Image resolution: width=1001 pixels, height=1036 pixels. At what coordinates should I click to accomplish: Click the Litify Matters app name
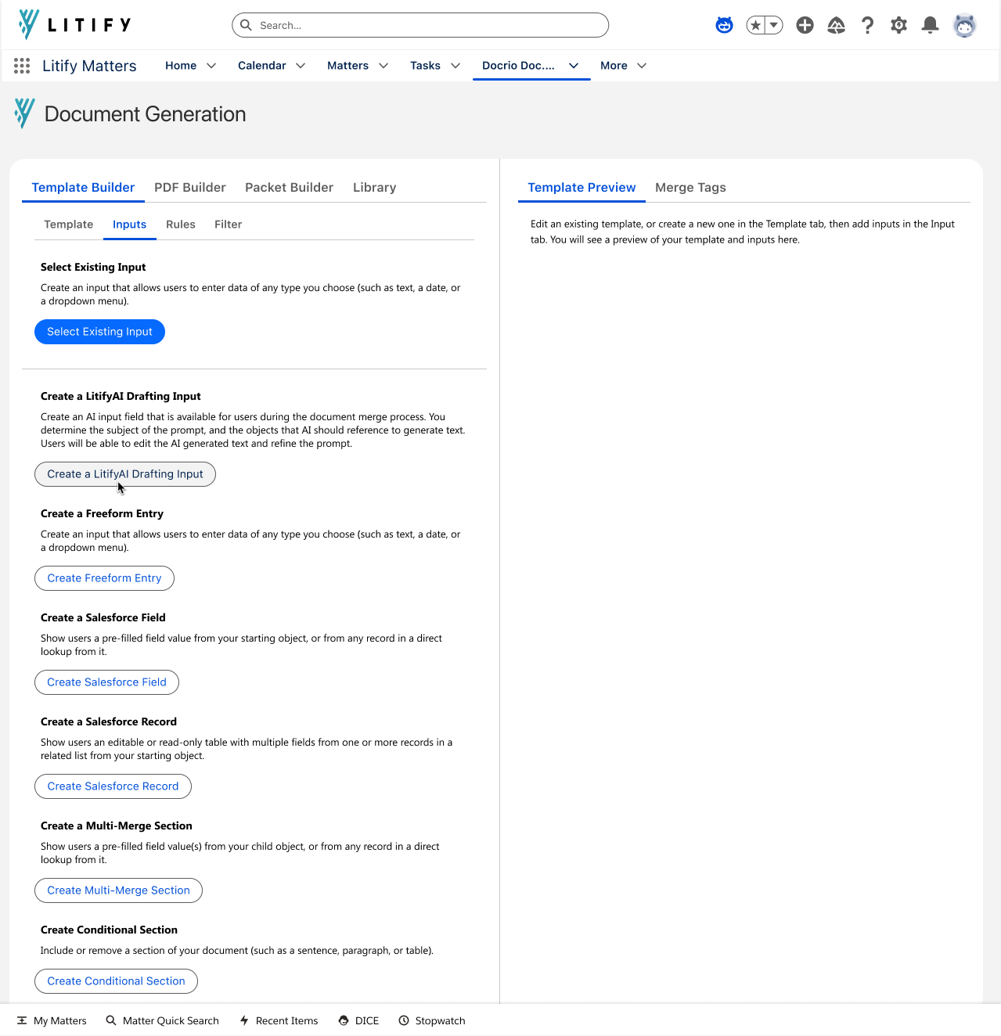click(89, 66)
